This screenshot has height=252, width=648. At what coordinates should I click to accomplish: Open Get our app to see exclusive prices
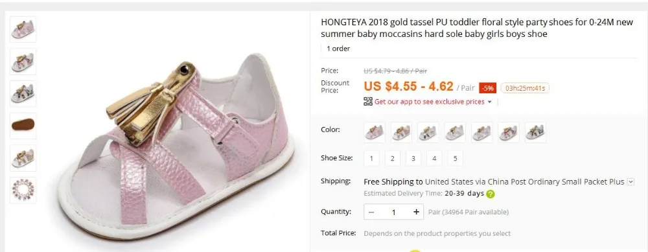coord(430,102)
